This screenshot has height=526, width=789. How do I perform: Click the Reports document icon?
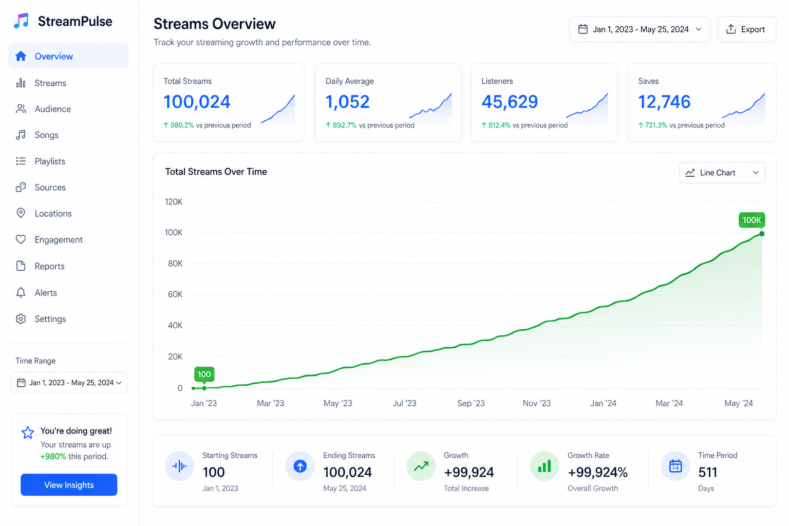21,266
